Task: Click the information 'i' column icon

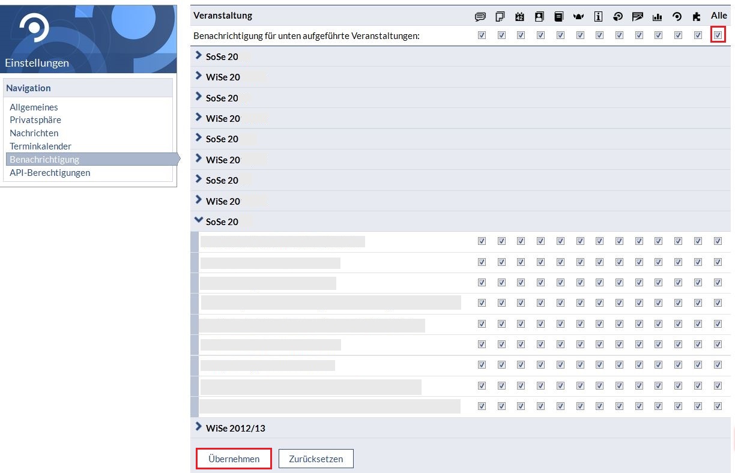Action: pos(599,17)
